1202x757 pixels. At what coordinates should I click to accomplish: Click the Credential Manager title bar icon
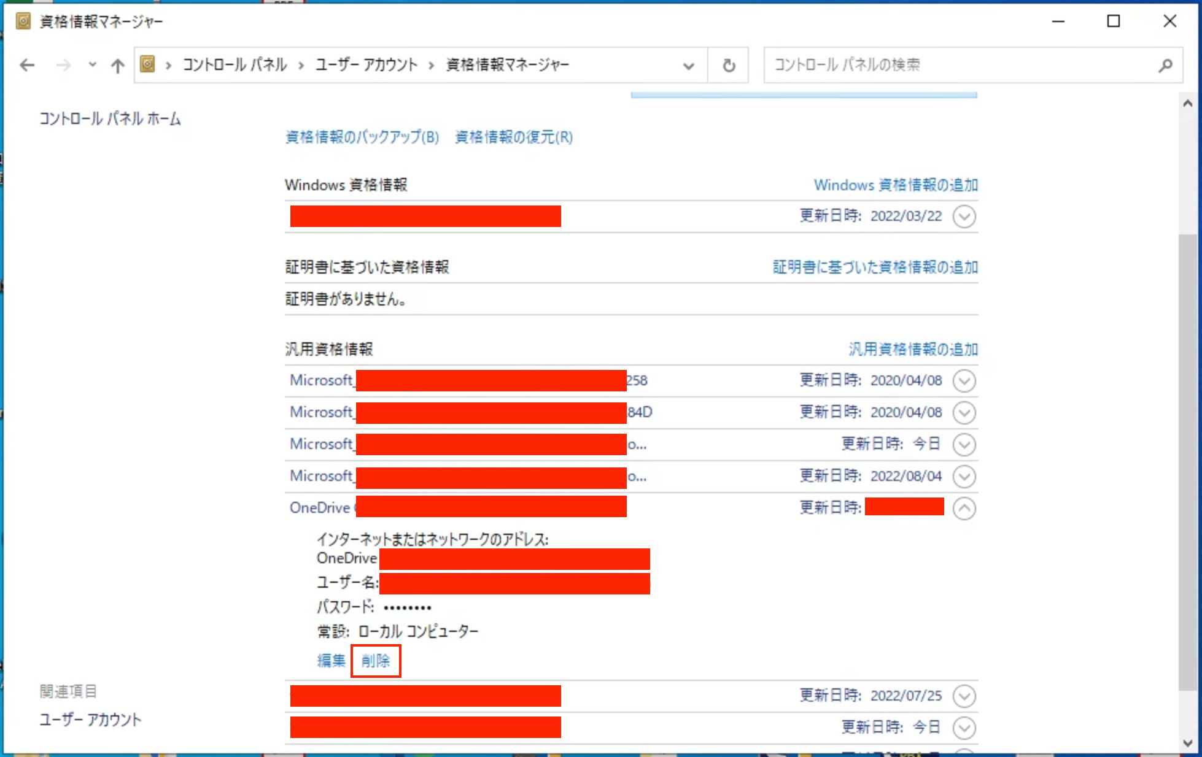coord(23,21)
